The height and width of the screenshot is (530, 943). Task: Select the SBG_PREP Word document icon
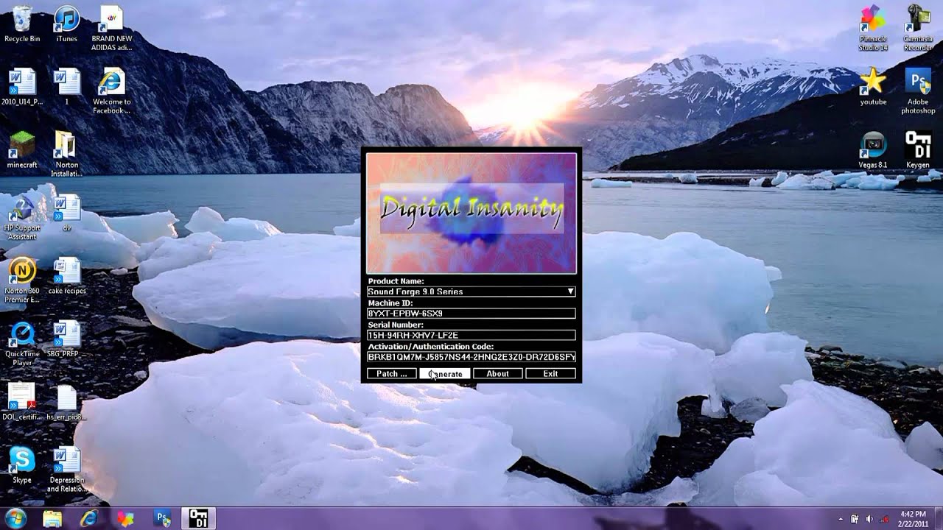tap(66, 339)
